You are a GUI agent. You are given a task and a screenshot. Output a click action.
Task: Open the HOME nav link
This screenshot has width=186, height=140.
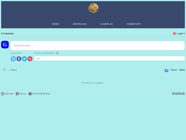click(x=55, y=24)
